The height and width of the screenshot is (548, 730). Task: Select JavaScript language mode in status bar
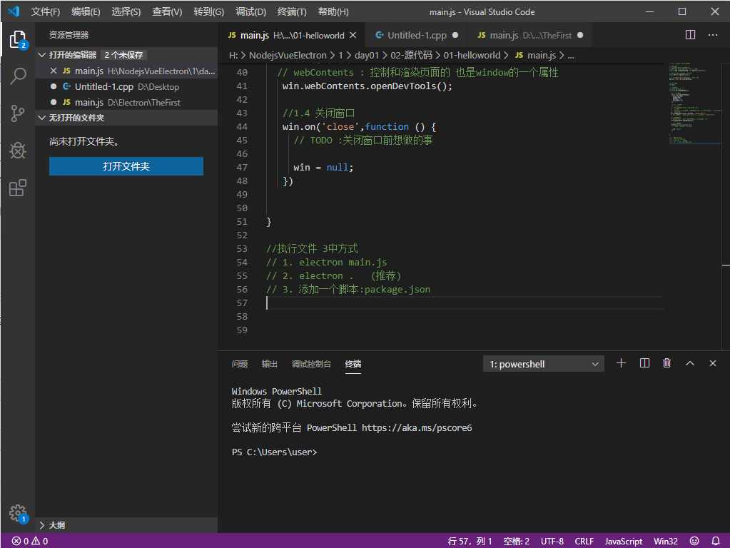click(x=623, y=541)
